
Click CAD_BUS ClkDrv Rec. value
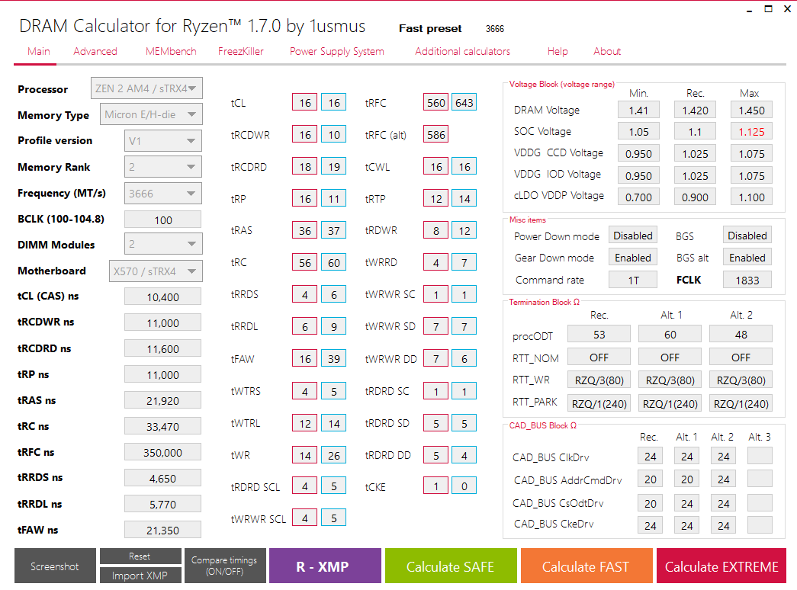pyautogui.click(x=650, y=457)
